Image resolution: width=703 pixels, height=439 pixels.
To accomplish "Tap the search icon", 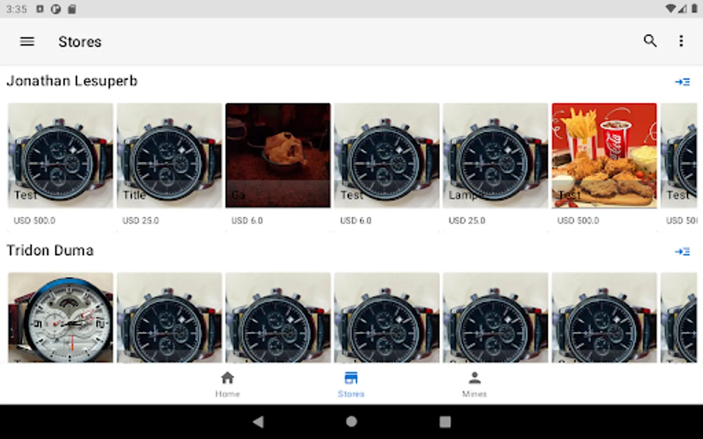I will 650,41.
